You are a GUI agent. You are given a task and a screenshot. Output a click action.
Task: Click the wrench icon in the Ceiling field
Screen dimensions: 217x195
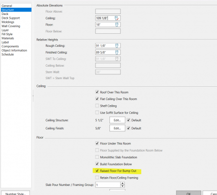pyautogui.click(x=117, y=18)
